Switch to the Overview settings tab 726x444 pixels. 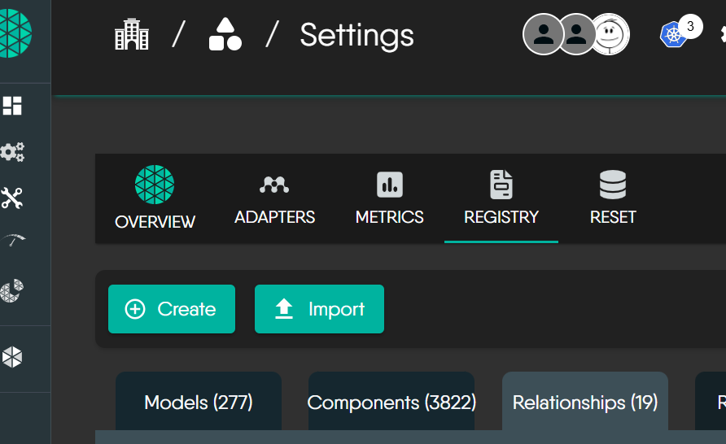155,198
